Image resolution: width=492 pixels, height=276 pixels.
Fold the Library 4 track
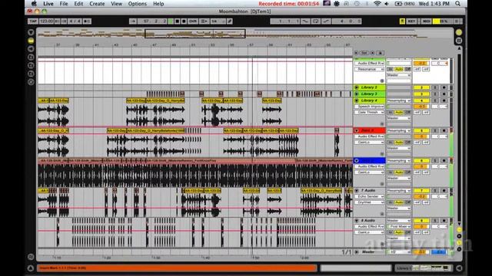point(357,100)
